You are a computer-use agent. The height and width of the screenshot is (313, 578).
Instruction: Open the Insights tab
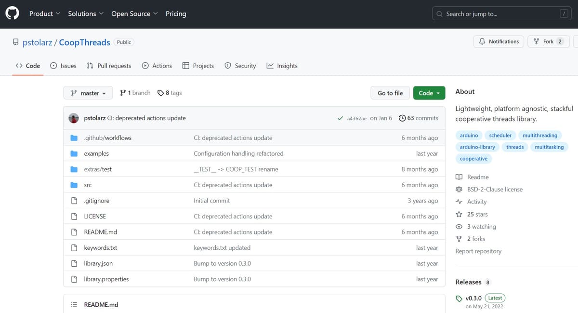(x=282, y=66)
